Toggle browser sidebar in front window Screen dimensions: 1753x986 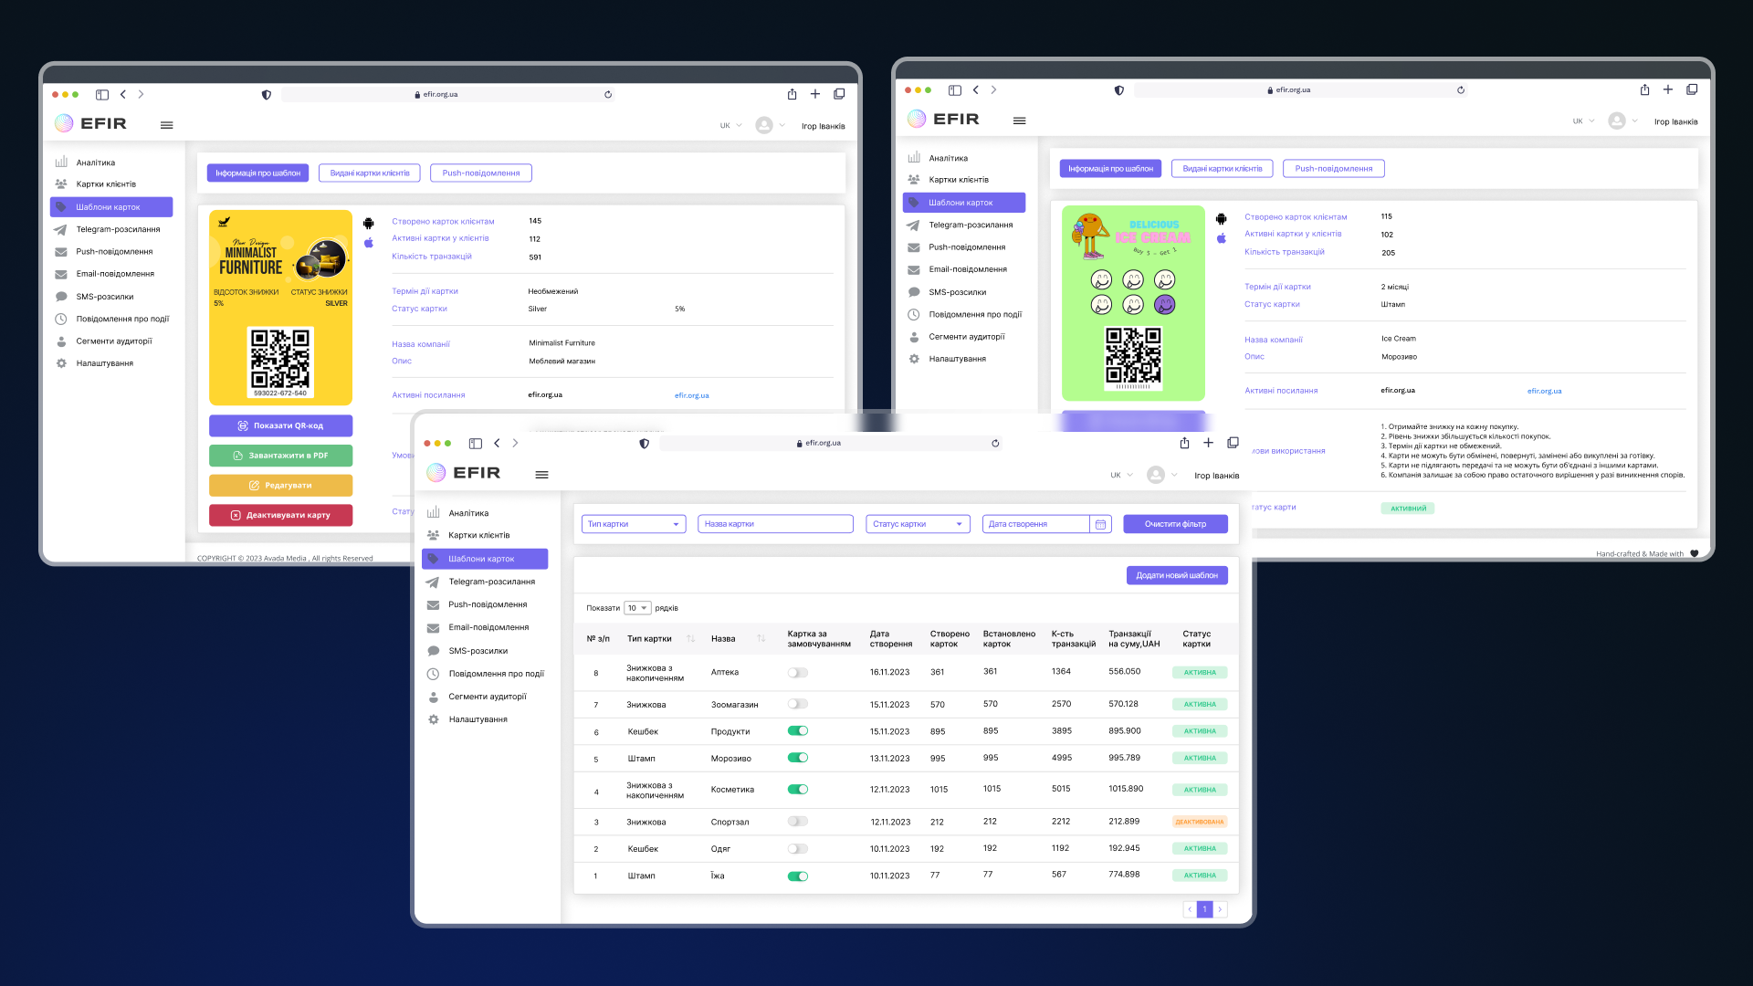[475, 444]
